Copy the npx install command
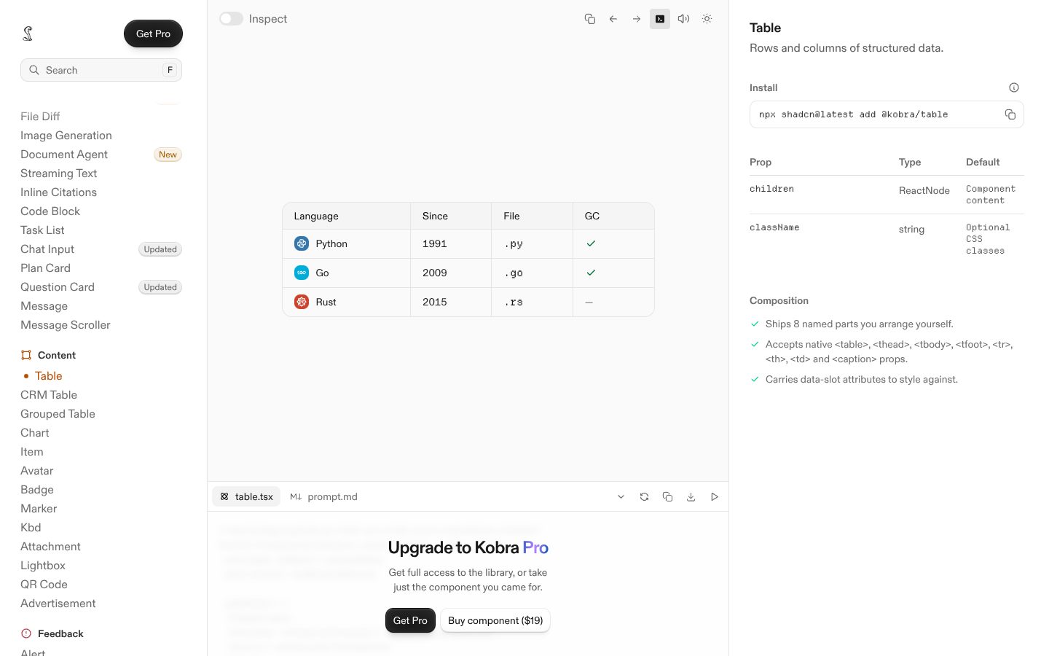 [x=1010, y=114]
